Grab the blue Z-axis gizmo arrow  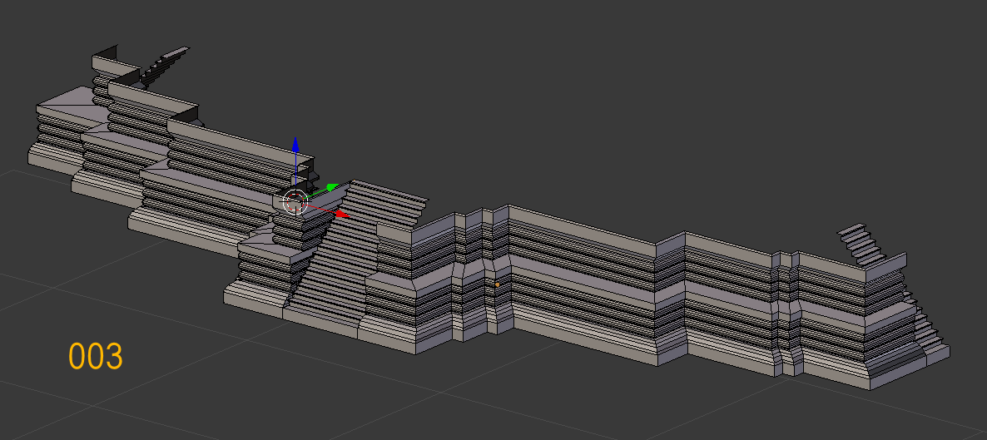295,146
